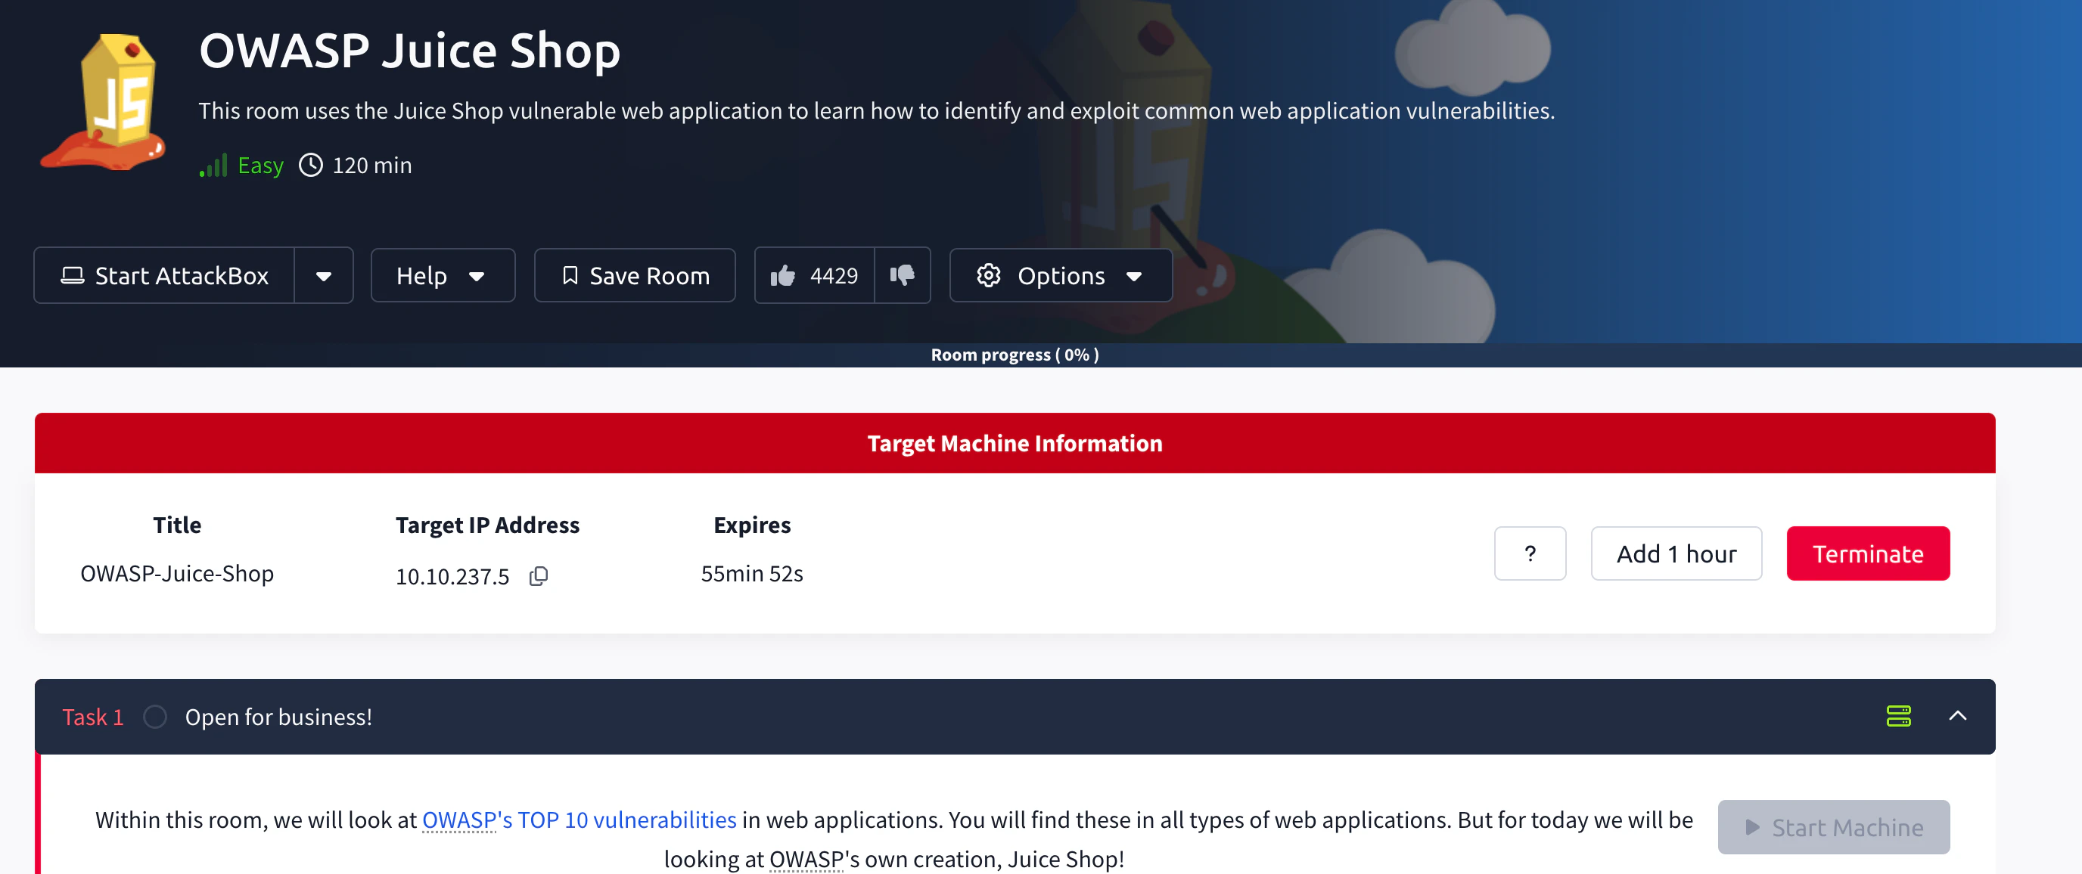Click the Room progress bar
Viewport: 2082px width, 874px height.
point(1014,355)
